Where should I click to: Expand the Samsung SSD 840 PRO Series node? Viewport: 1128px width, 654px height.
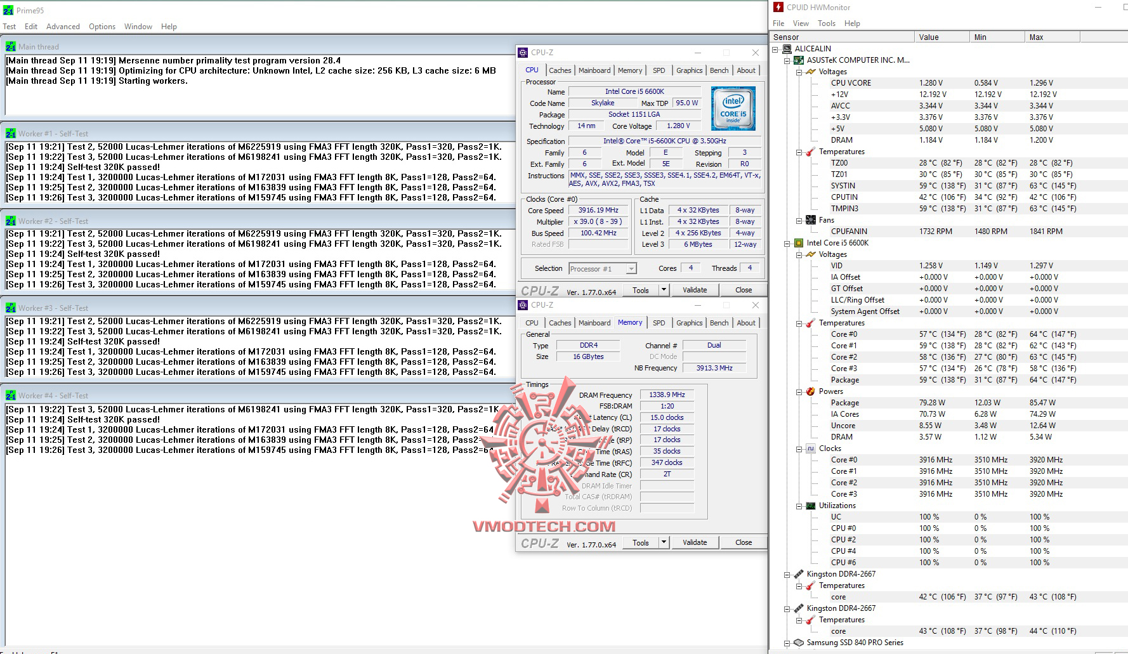[787, 643]
